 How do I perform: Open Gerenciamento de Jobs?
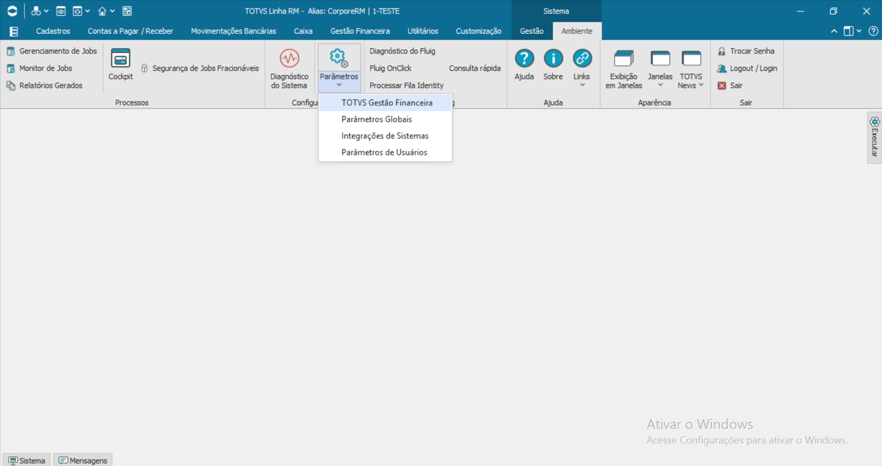pyautogui.click(x=52, y=51)
